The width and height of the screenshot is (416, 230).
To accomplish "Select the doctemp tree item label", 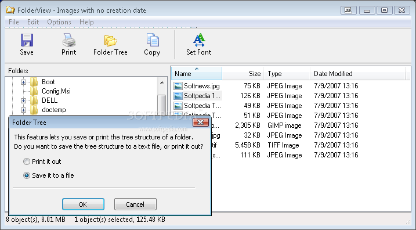I will pos(54,110).
